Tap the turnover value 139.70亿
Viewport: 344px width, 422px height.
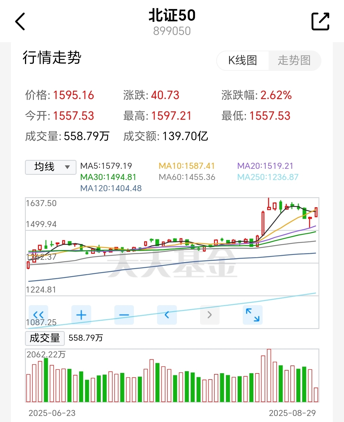pyautogui.click(x=185, y=136)
